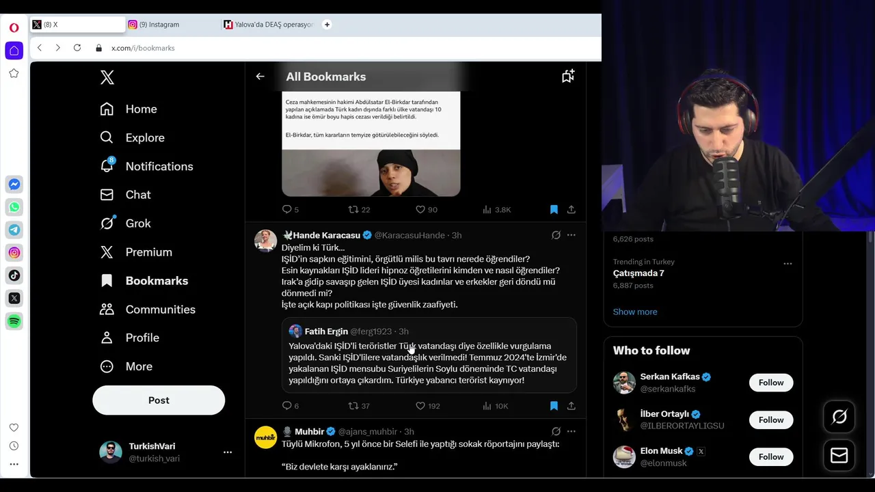Follow Elon Musk
This screenshot has width=875, height=492.
click(x=771, y=456)
